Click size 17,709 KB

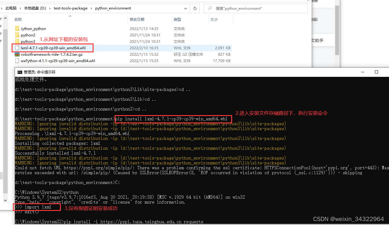click(x=221, y=61)
